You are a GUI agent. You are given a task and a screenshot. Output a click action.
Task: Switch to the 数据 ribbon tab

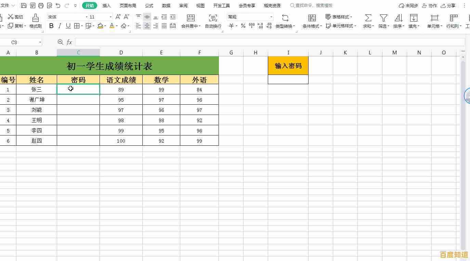click(166, 5)
